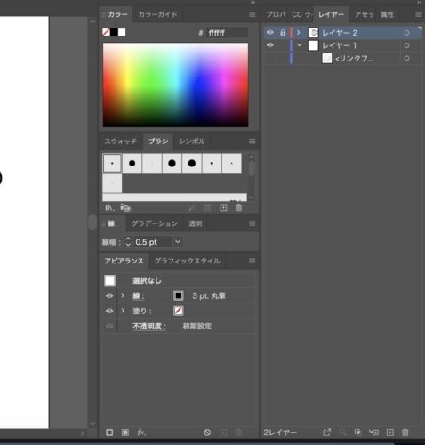Open the Appearance panel options menu
The image size is (425, 445).
(253, 261)
